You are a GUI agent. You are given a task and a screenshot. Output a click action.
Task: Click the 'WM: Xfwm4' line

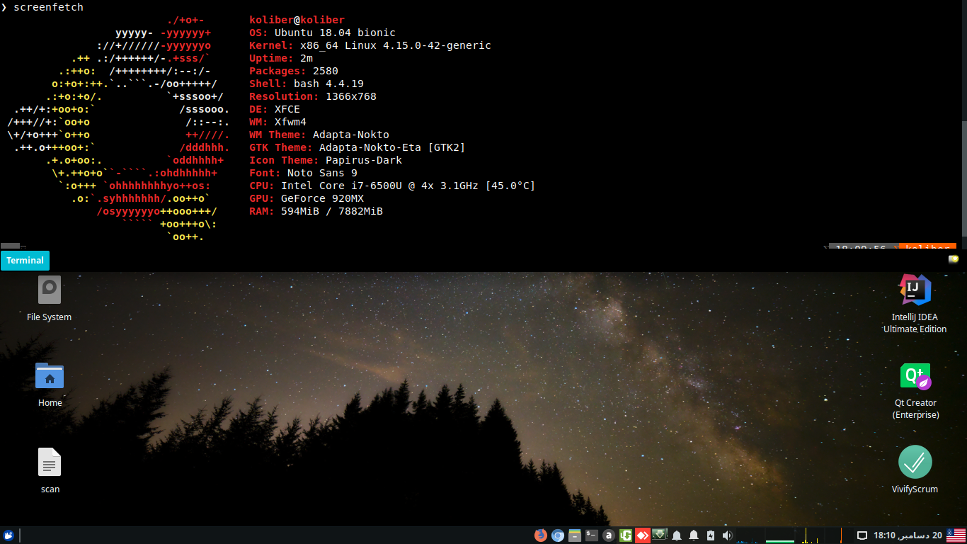click(x=277, y=122)
